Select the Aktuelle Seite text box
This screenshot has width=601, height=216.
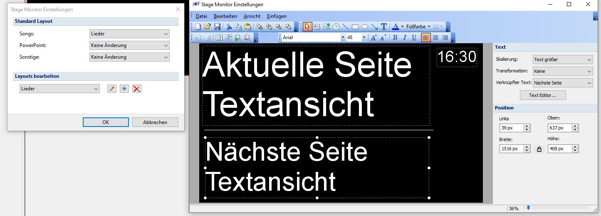coord(316,85)
